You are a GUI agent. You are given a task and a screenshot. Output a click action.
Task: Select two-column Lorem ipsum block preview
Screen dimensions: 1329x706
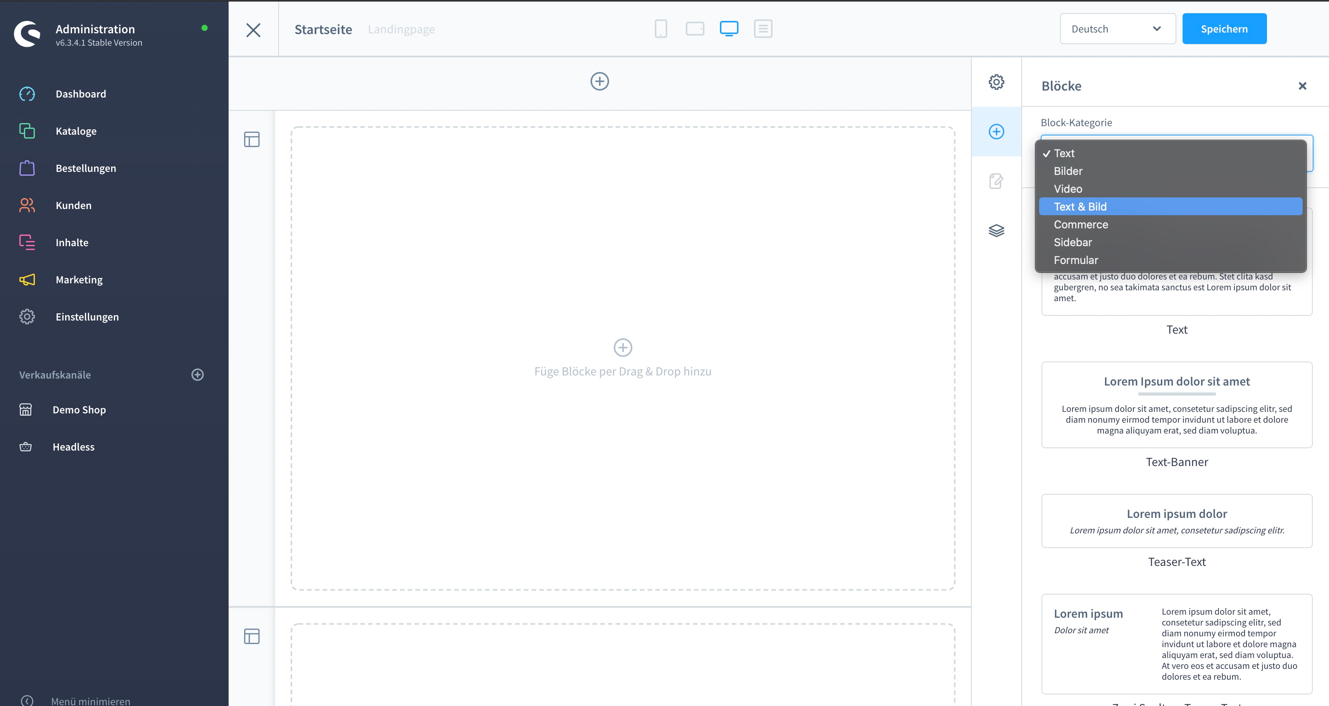(1177, 644)
